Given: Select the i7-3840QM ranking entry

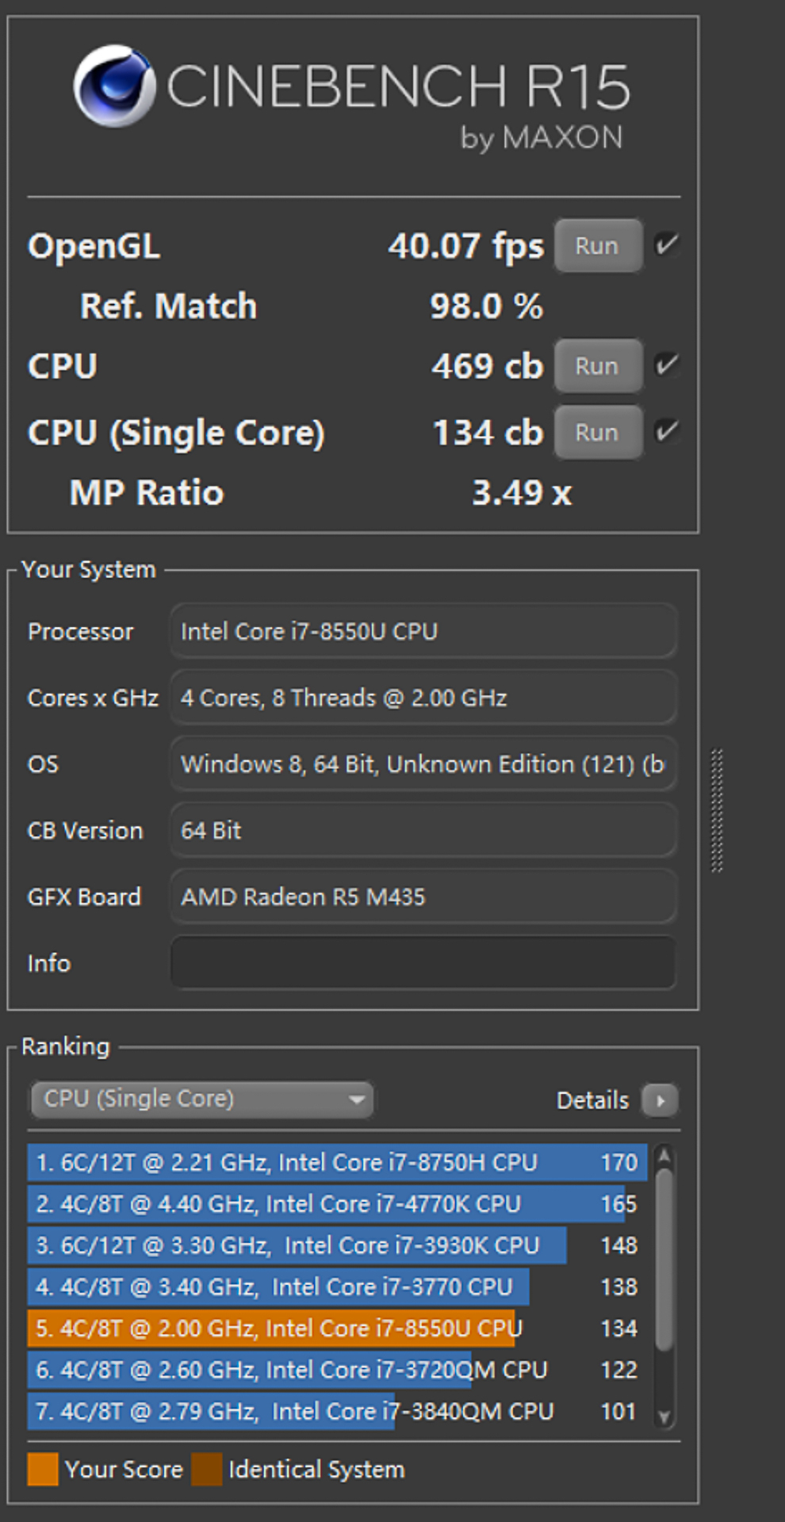Looking at the screenshot, I should tap(337, 1412).
